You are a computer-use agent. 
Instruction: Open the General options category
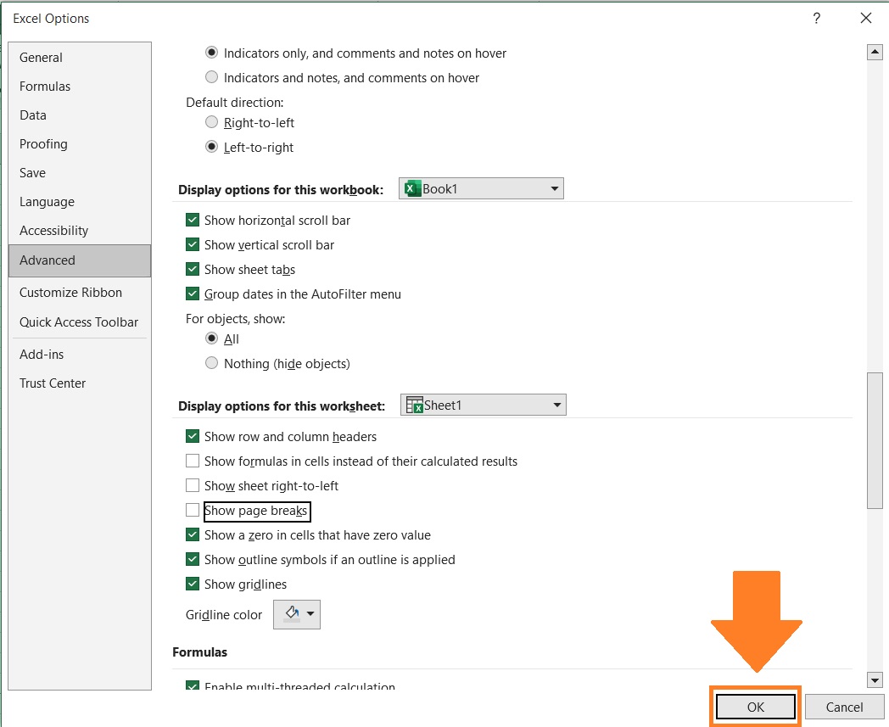[80, 58]
